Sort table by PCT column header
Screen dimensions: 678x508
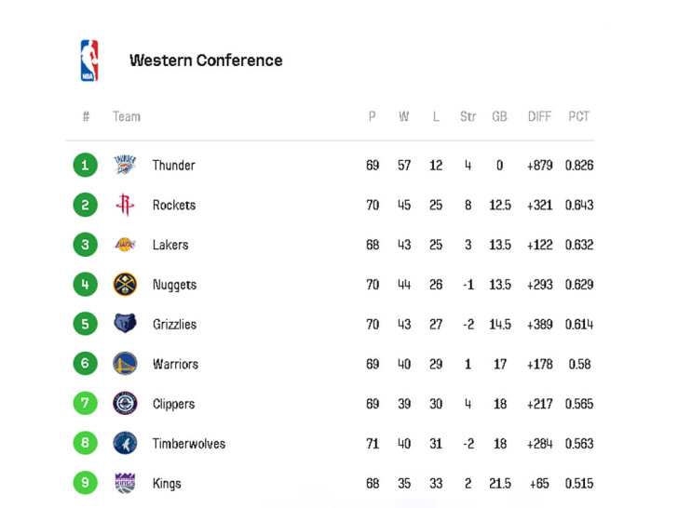tap(578, 116)
